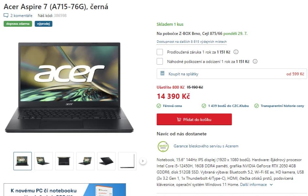Enable Prodloužená záruka 1 rok checkbox
This screenshot has width=308, height=196.
[160, 52]
